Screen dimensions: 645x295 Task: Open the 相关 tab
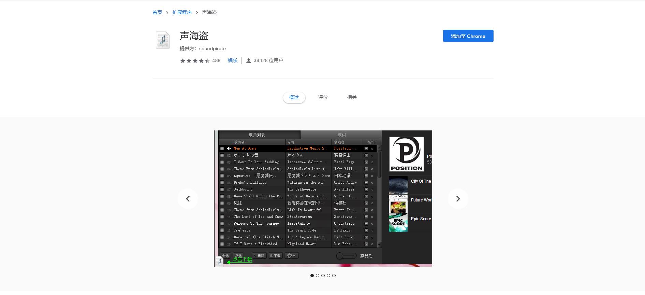tap(352, 97)
